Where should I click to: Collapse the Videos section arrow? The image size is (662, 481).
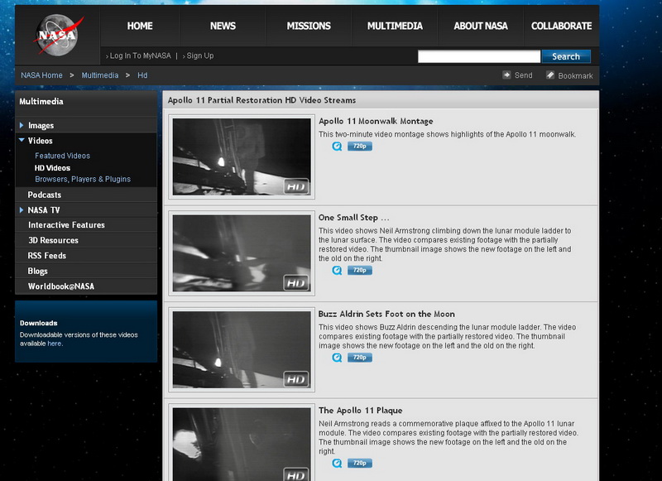22,140
